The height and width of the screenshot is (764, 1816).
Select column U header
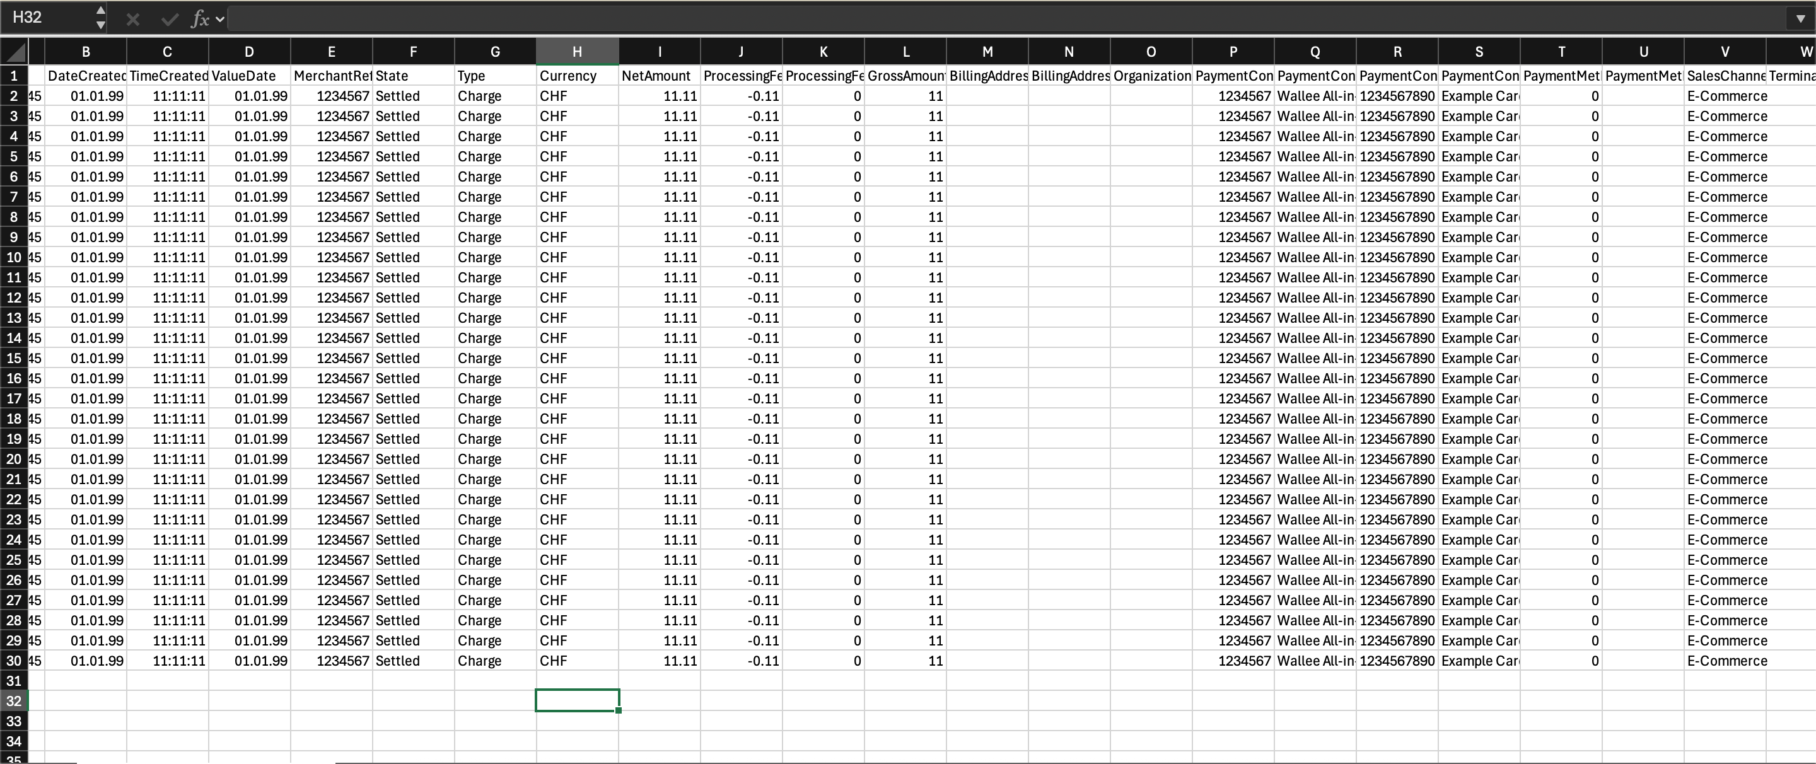click(x=1643, y=52)
